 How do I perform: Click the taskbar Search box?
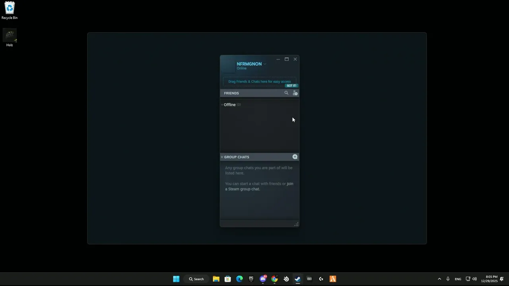(x=196, y=279)
